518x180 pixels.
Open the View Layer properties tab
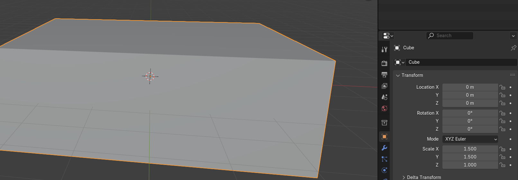[384, 86]
